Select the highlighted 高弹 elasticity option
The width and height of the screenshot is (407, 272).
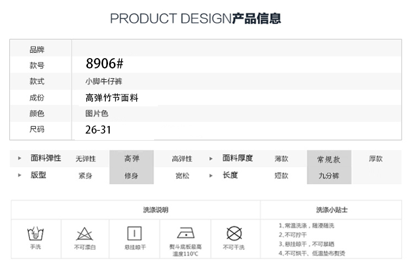131,159
